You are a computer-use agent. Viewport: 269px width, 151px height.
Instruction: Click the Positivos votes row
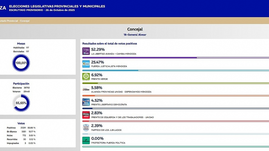click(x=21, y=128)
